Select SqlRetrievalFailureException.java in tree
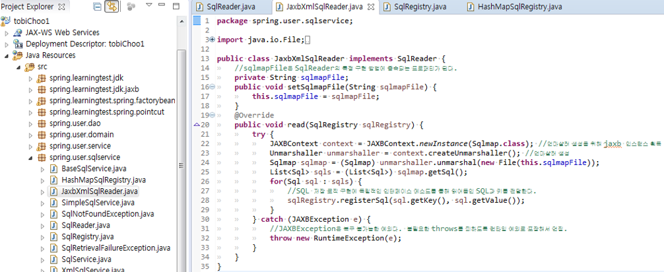This screenshot has height=272, width=664. click(116, 248)
